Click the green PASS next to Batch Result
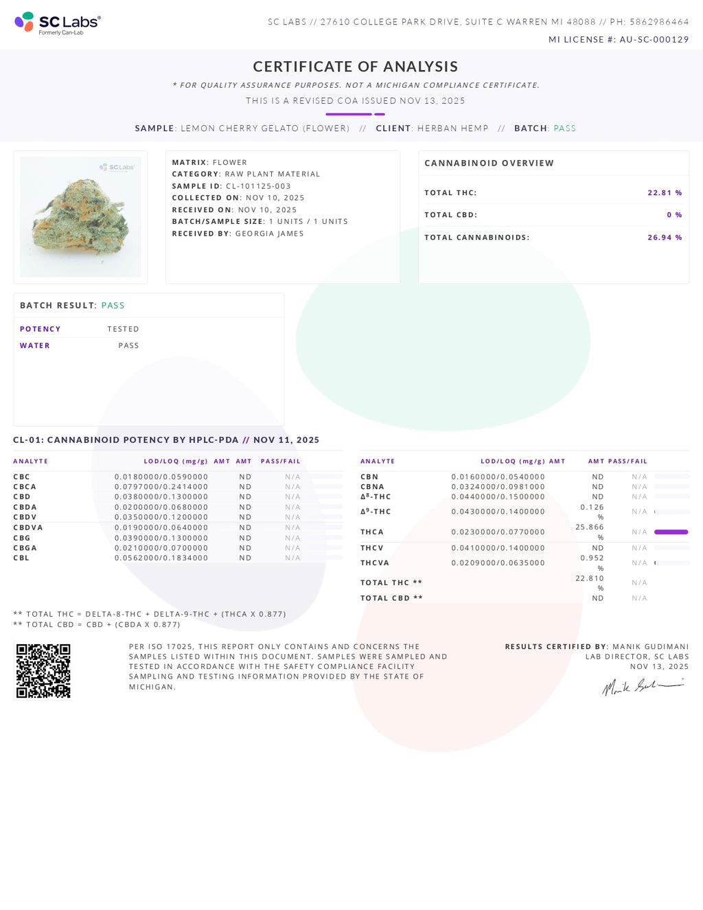 click(x=113, y=306)
